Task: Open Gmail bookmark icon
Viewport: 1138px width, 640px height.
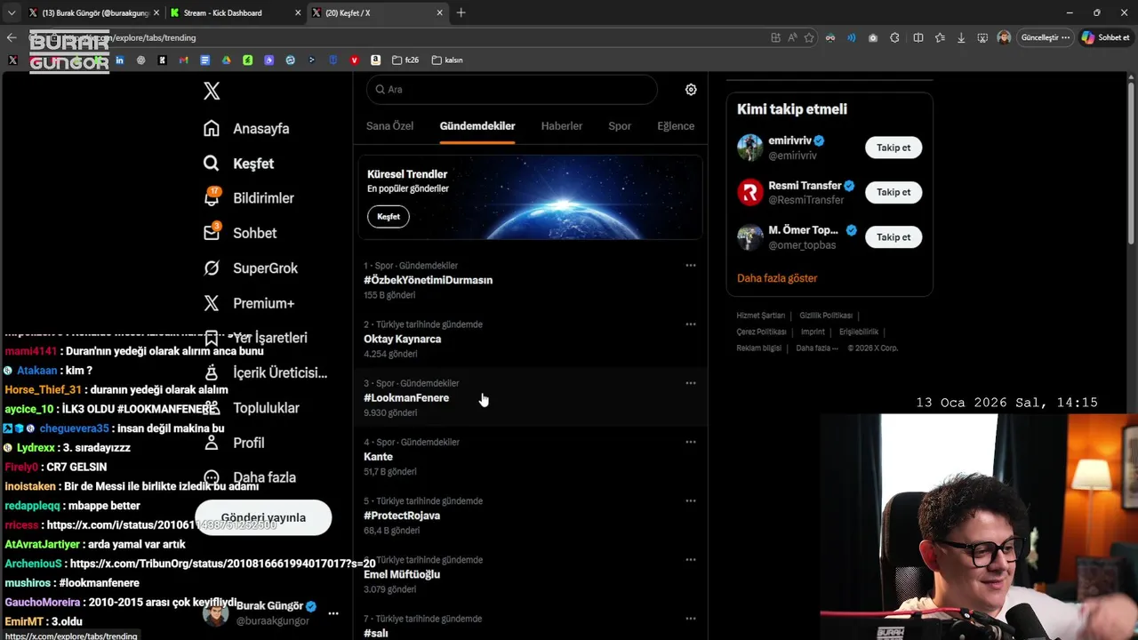Action: click(183, 60)
